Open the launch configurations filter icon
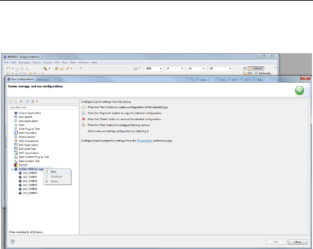Image resolution: width=313 pixels, height=249 pixels. tap(33, 101)
